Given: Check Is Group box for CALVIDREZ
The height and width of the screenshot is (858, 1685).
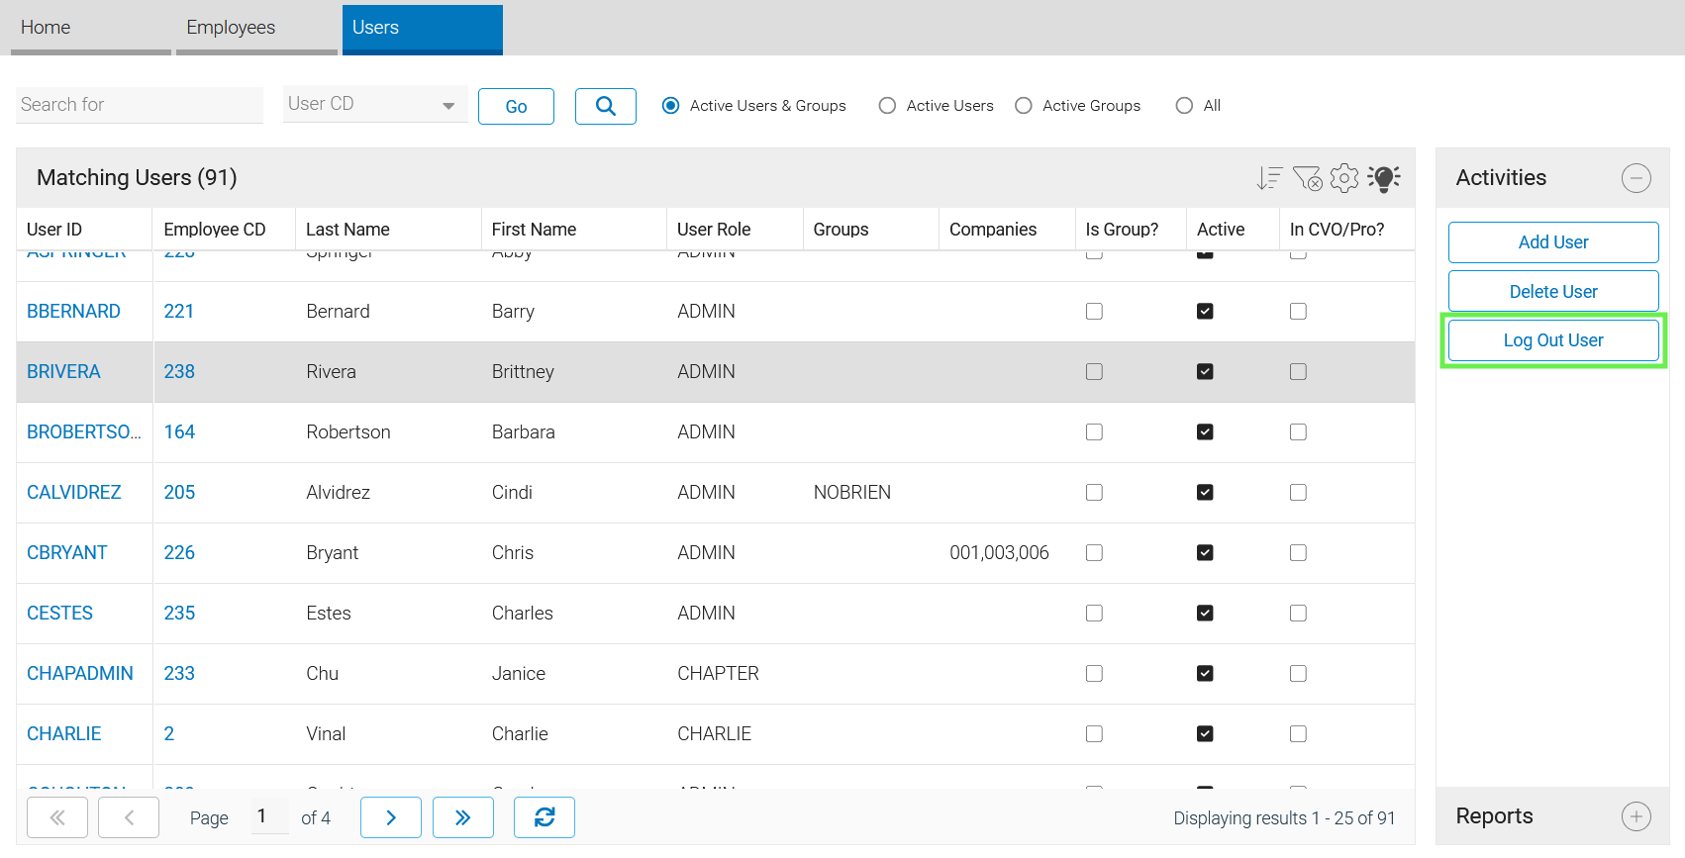Looking at the screenshot, I should [x=1094, y=493].
